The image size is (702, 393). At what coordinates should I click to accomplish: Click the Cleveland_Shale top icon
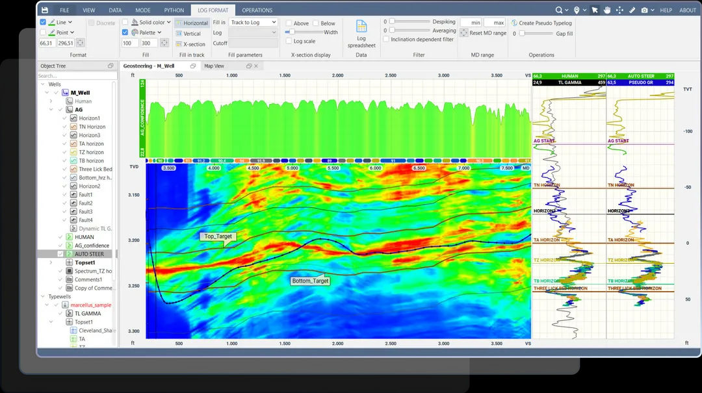click(74, 331)
